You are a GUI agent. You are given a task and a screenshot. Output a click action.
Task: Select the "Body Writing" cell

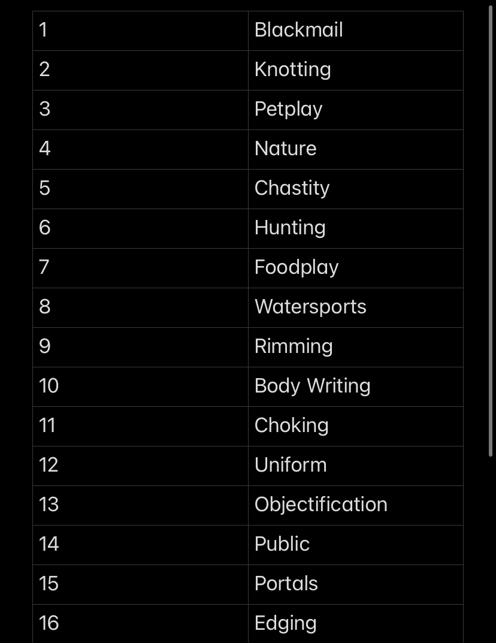click(312, 386)
